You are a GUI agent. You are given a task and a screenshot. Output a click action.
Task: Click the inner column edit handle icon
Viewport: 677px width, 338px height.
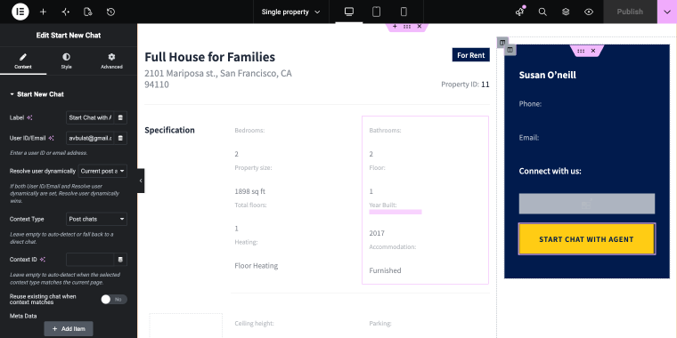pyautogui.click(x=510, y=50)
